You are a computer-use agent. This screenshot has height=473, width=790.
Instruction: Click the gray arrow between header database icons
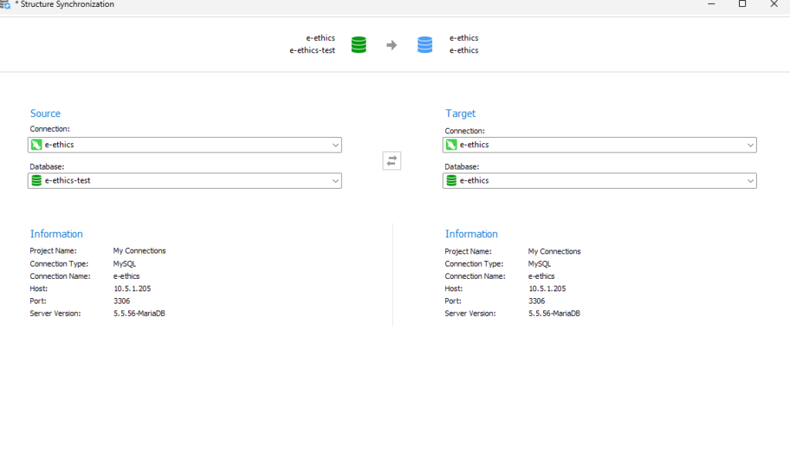tap(392, 45)
